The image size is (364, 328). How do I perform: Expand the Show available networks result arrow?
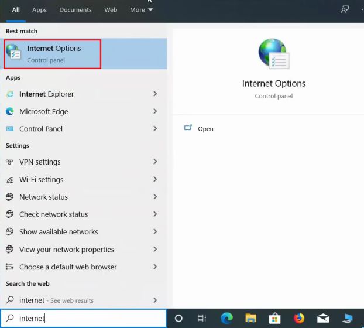[x=155, y=231]
